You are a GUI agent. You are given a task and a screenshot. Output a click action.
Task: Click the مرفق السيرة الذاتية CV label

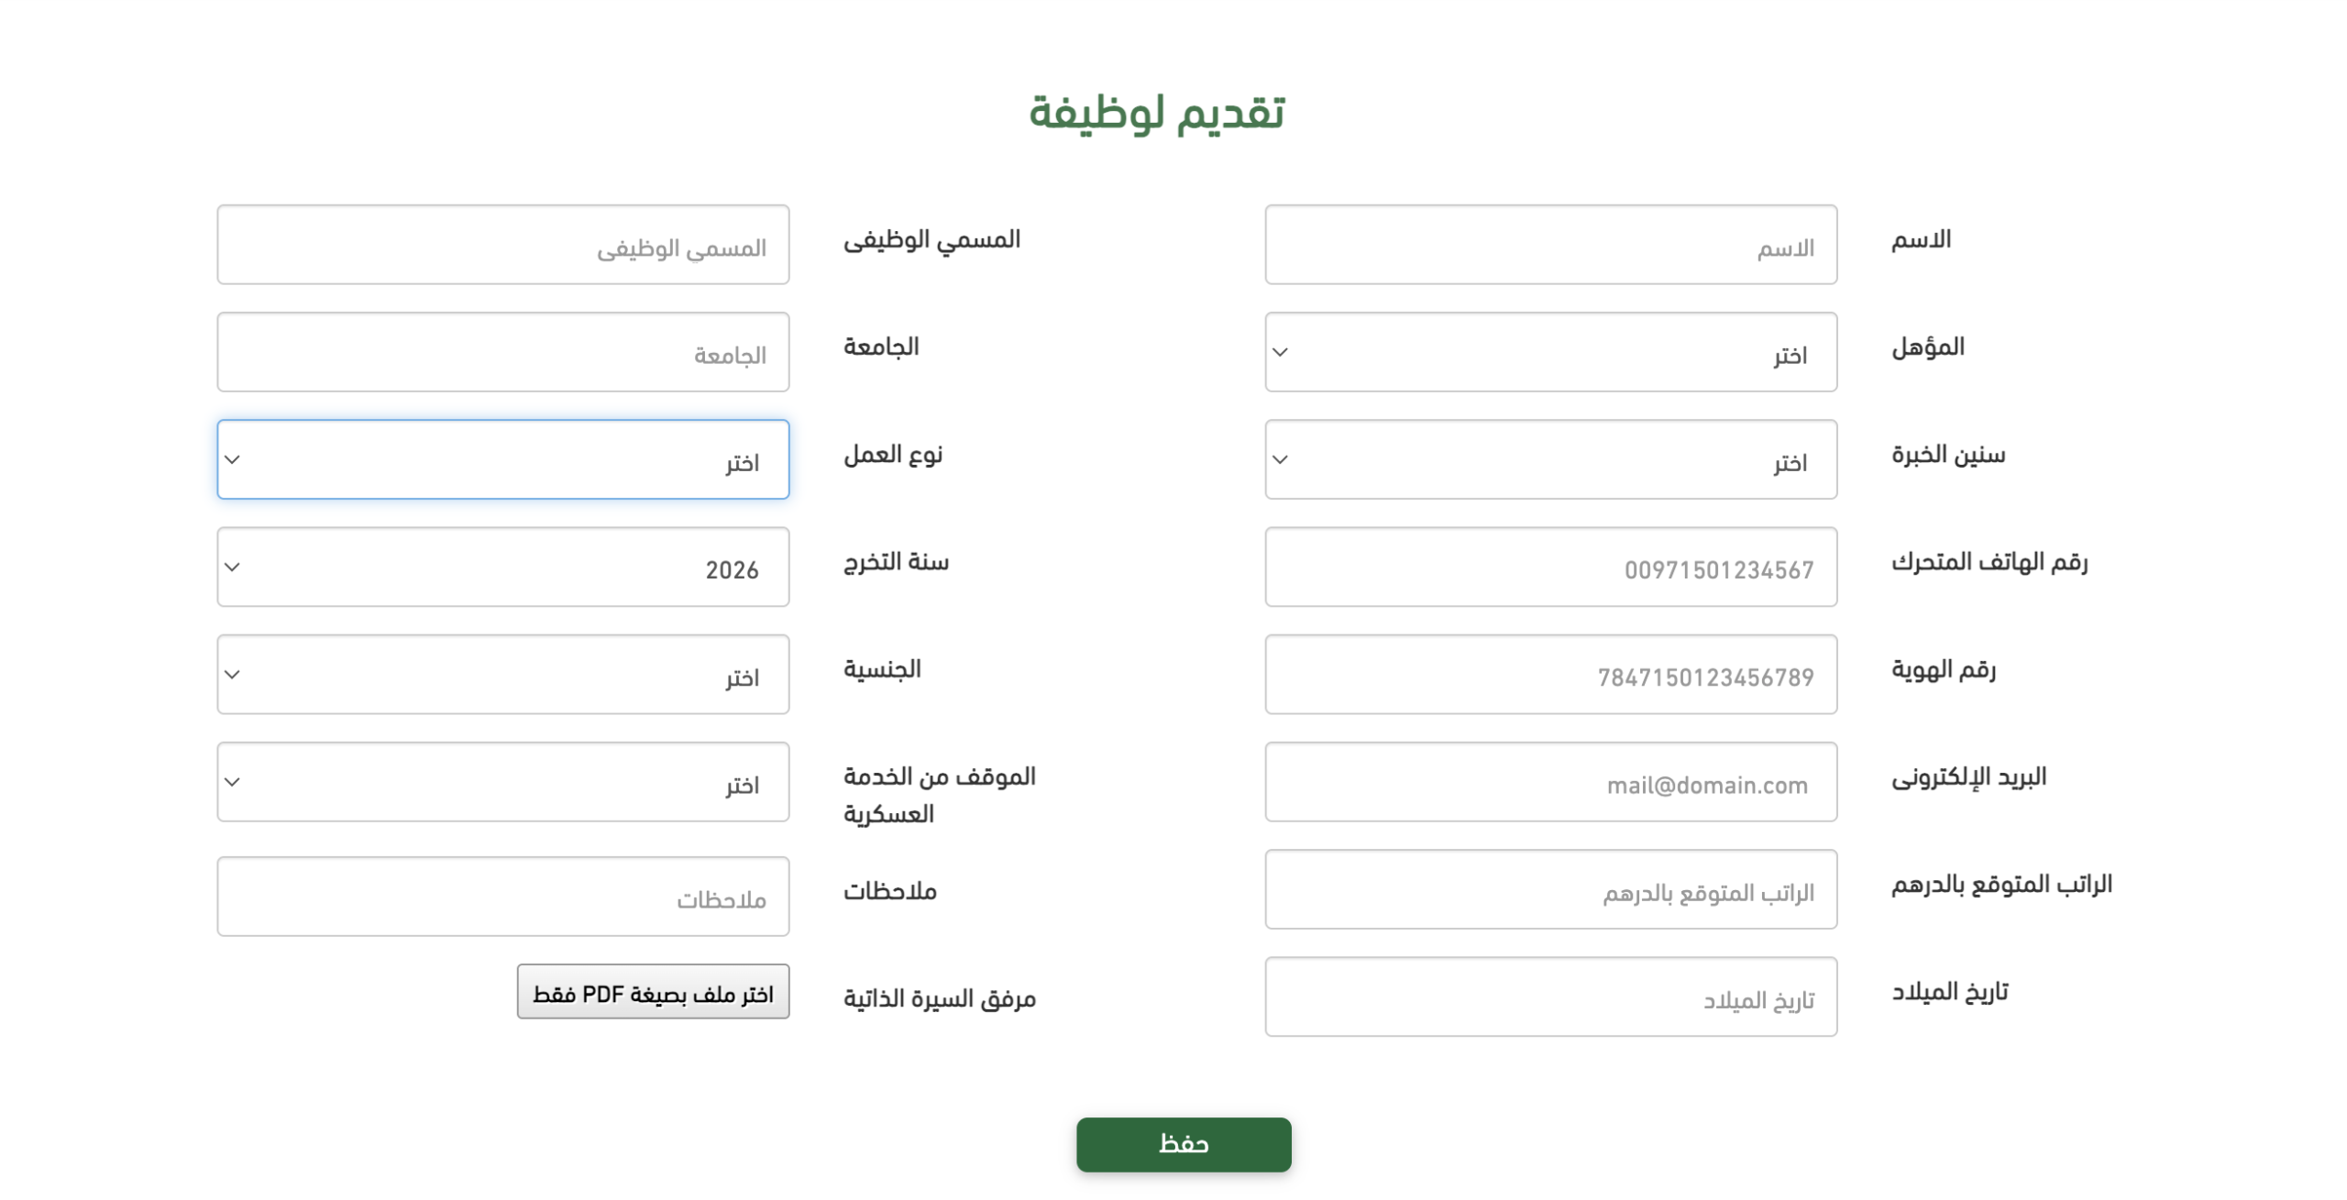point(939,997)
